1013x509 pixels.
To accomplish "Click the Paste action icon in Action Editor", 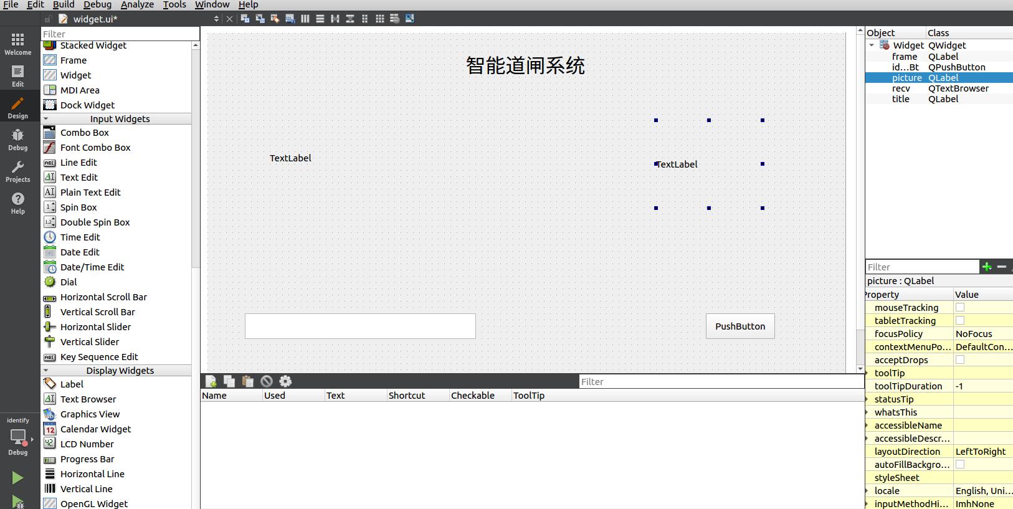I will (x=248, y=381).
